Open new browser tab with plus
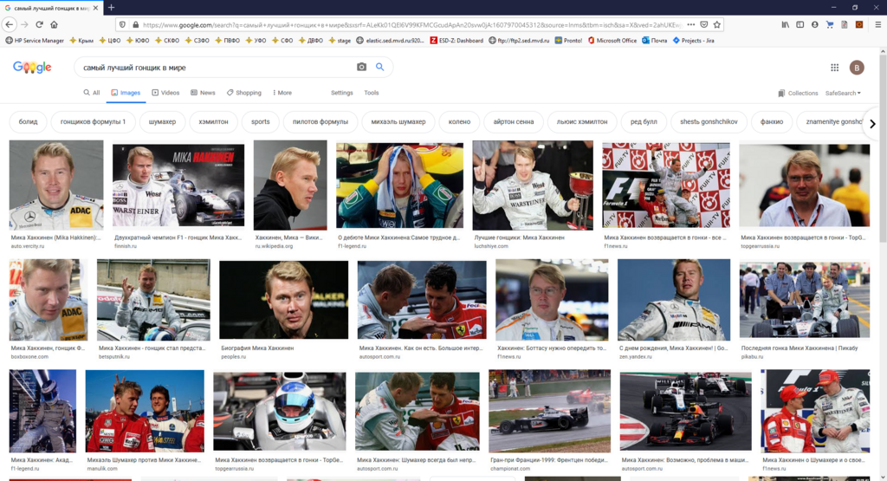Viewport: 887px width, 481px height. pos(112,7)
